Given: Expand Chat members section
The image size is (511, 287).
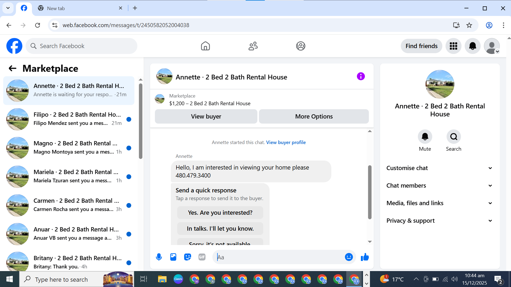Looking at the screenshot, I should [440, 185].
